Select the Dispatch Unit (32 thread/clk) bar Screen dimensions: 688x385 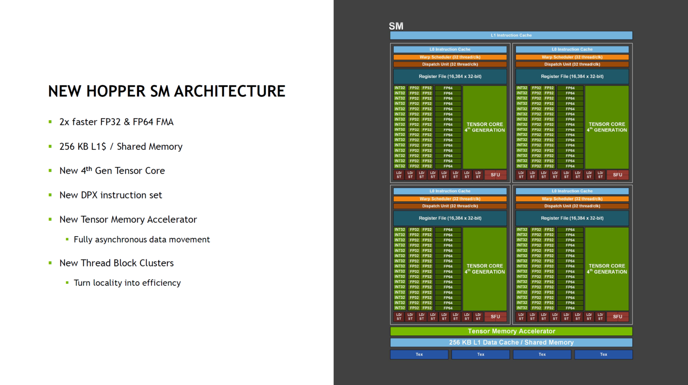coord(450,64)
